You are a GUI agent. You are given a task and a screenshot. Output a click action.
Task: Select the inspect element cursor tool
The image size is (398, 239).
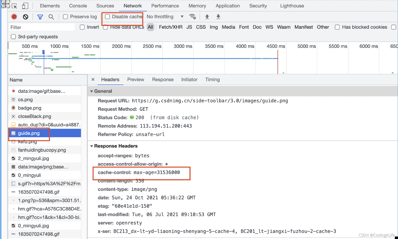15,6
